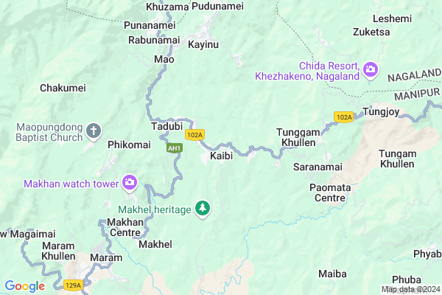
Task: Click the Chakumei place label
Action: coord(63,88)
